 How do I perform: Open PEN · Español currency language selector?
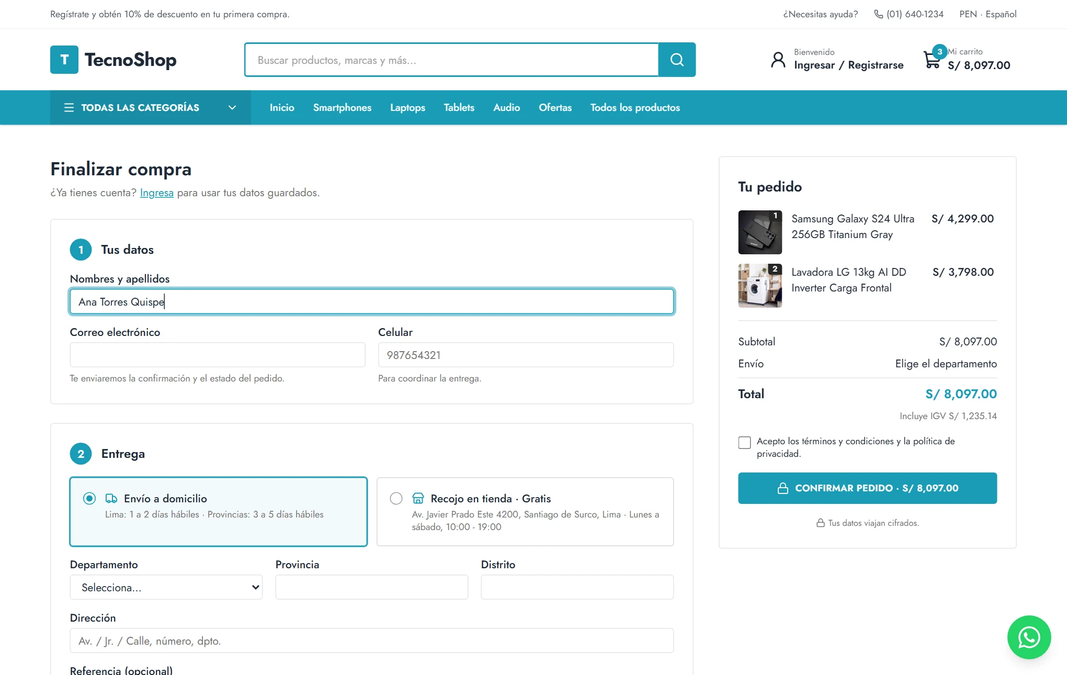pyautogui.click(x=987, y=14)
